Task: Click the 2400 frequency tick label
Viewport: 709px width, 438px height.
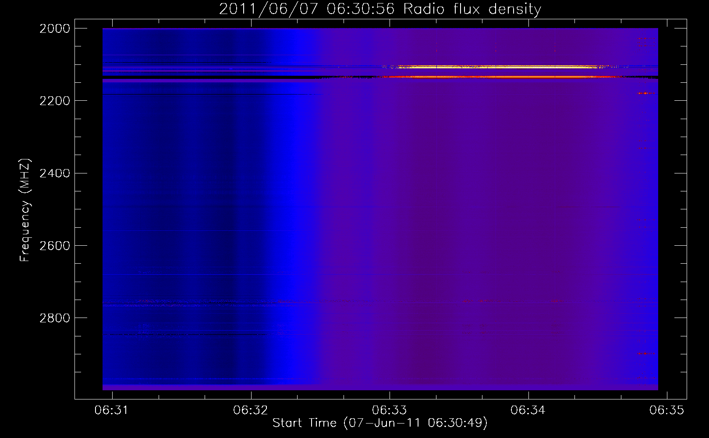Action: click(55, 173)
